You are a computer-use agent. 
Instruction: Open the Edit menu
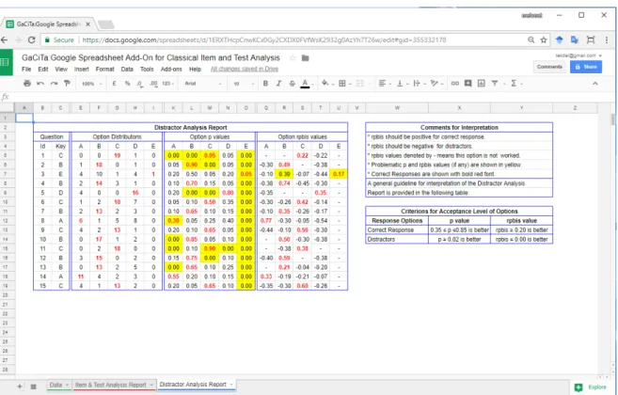tap(43, 69)
